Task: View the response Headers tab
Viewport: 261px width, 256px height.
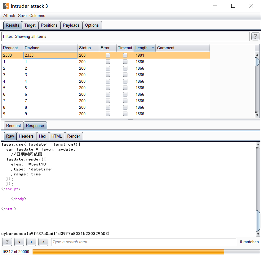Action: [x=26, y=136]
